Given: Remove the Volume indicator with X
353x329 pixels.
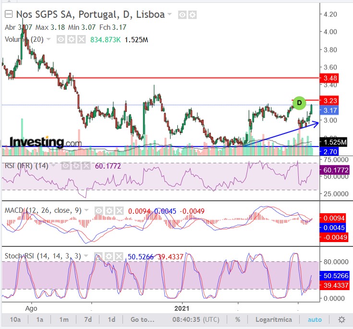Looking at the screenshot, I should pos(82,40).
